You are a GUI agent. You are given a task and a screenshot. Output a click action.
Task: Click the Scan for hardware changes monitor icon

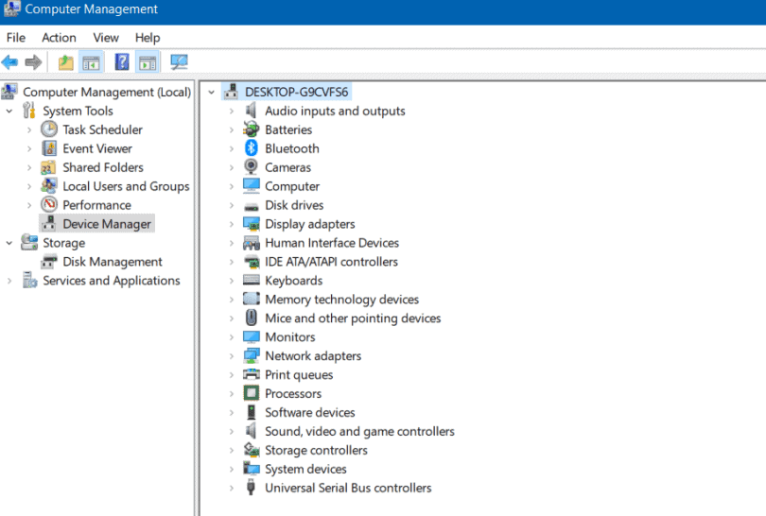click(179, 62)
